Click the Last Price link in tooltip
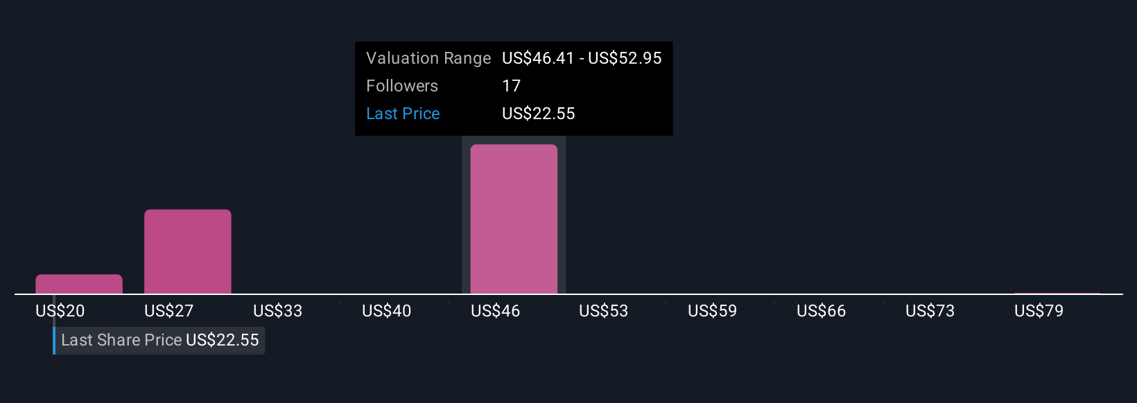This screenshot has height=403, width=1137. 403,114
